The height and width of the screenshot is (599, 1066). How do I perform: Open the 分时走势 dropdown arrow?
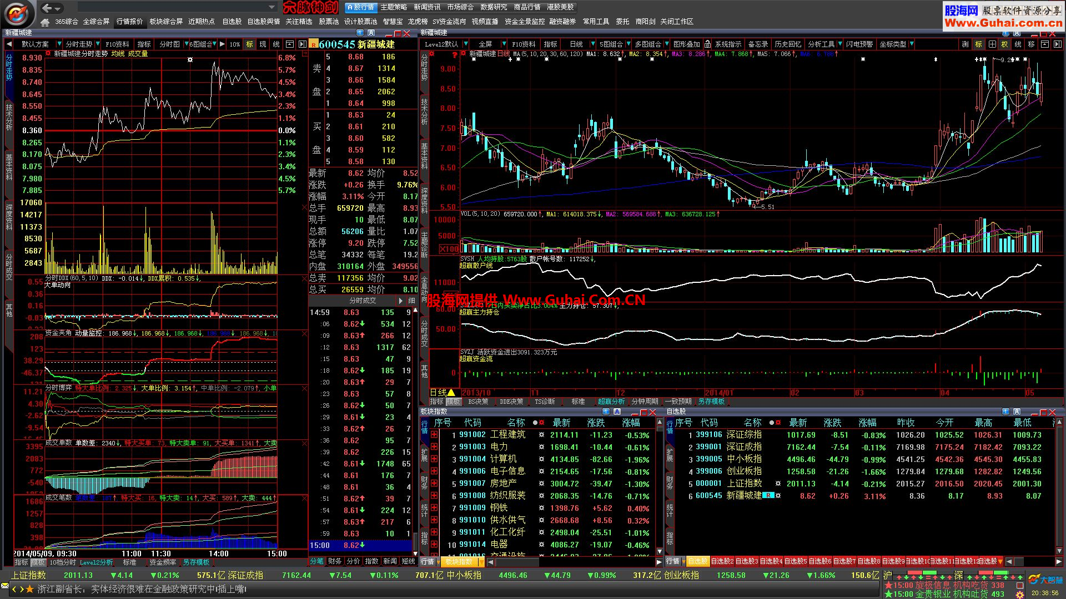pyautogui.click(x=98, y=44)
